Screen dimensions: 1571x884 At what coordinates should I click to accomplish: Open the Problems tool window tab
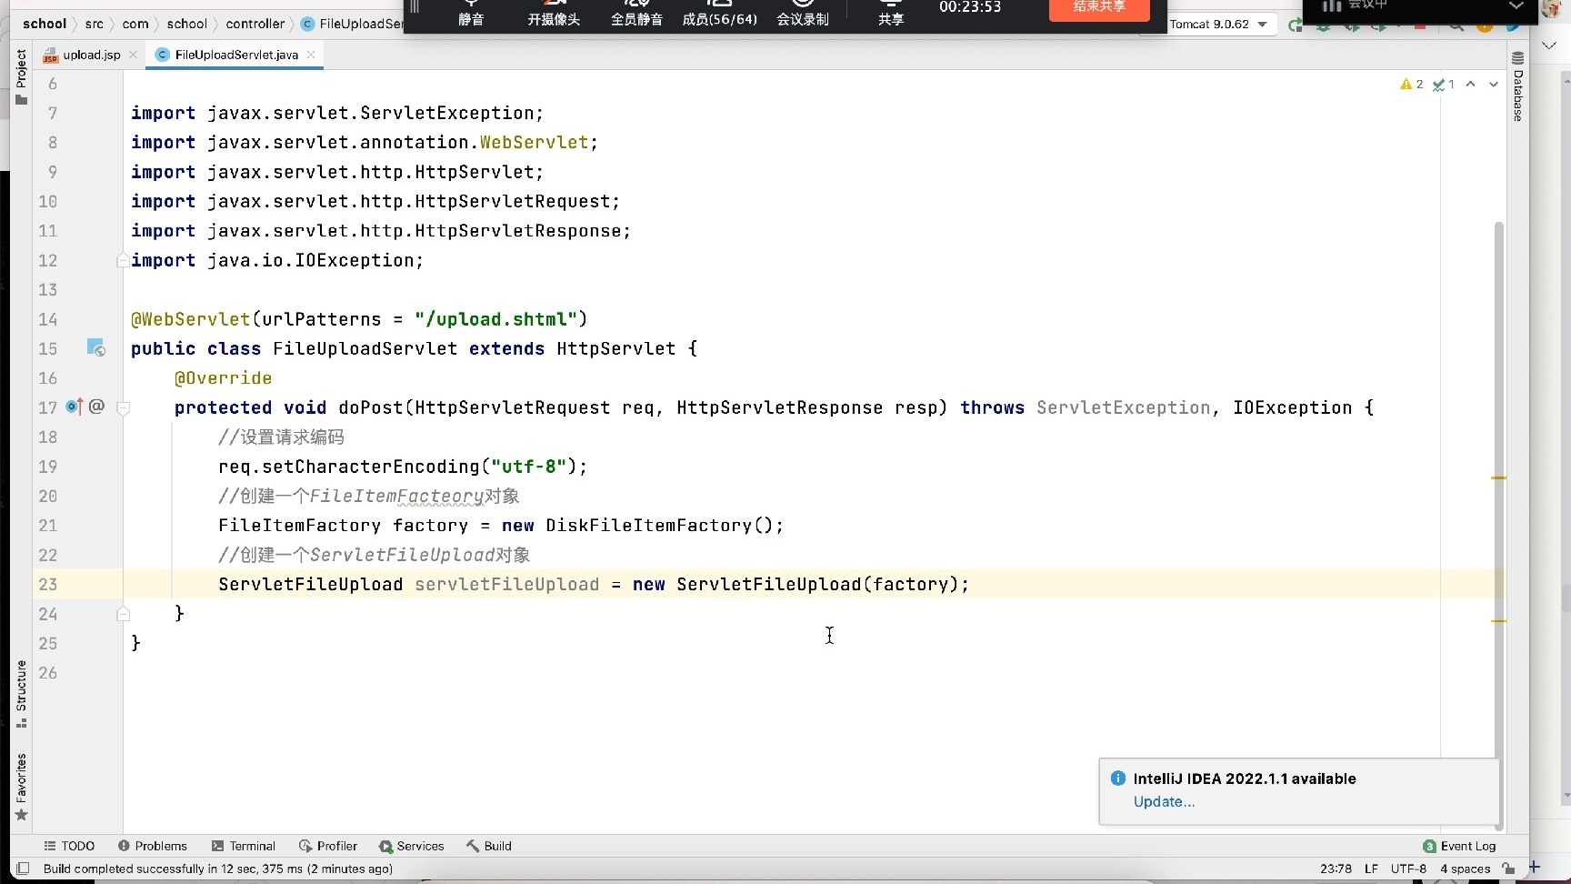click(152, 846)
